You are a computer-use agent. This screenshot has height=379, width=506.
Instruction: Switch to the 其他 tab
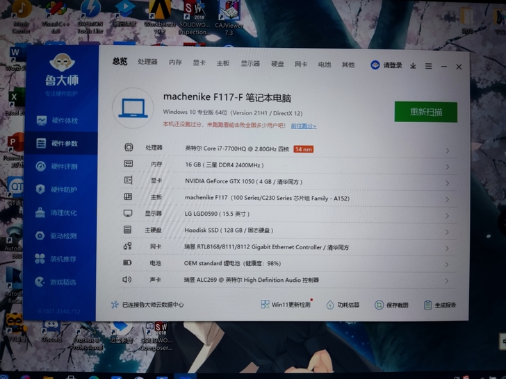click(x=348, y=65)
